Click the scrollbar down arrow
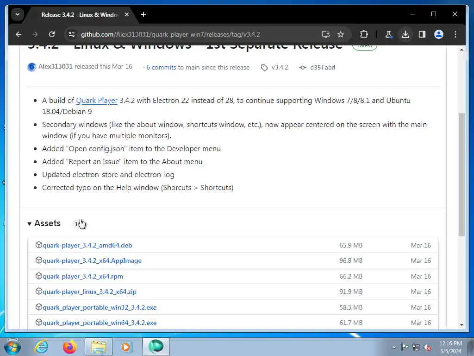This screenshot has height=356, width=474. [462, 324]
